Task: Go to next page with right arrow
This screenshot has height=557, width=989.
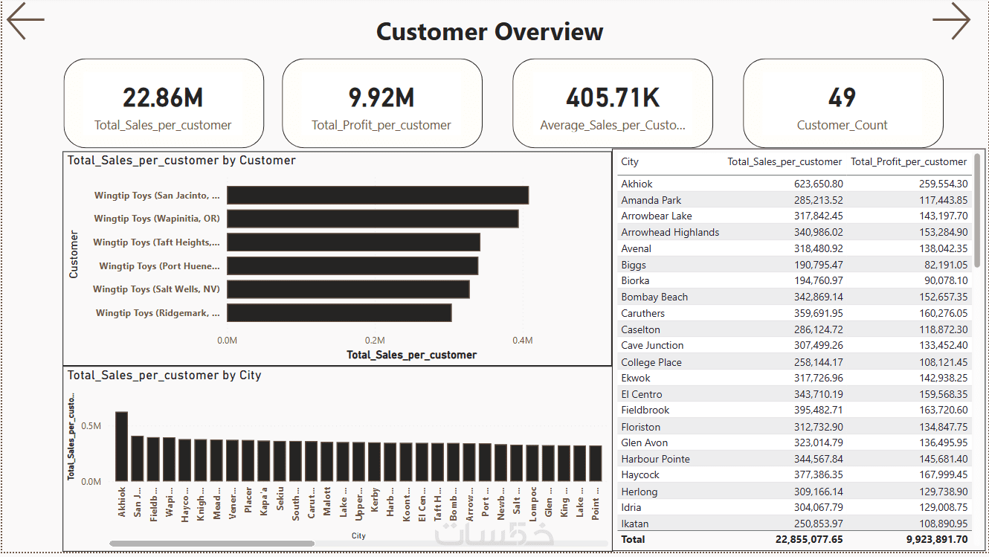Action: [x=951, y=21]
